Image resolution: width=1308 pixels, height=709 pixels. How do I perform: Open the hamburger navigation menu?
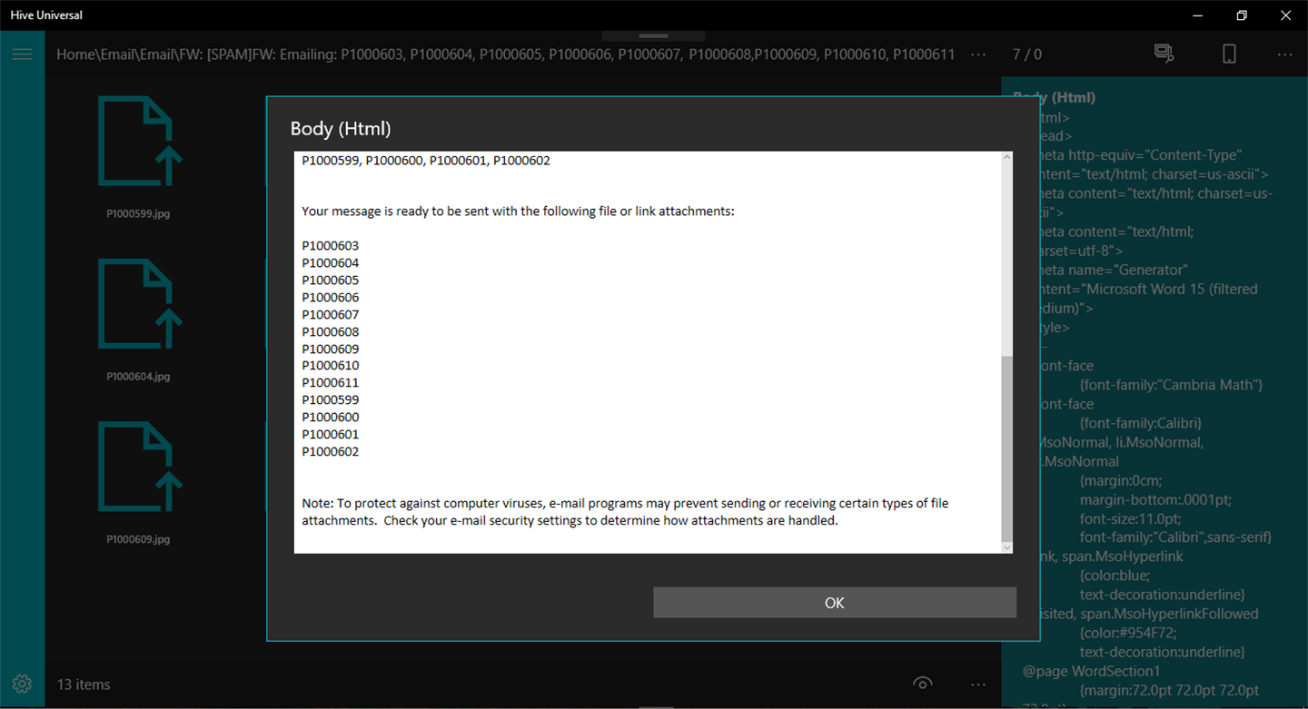(22, 54)
